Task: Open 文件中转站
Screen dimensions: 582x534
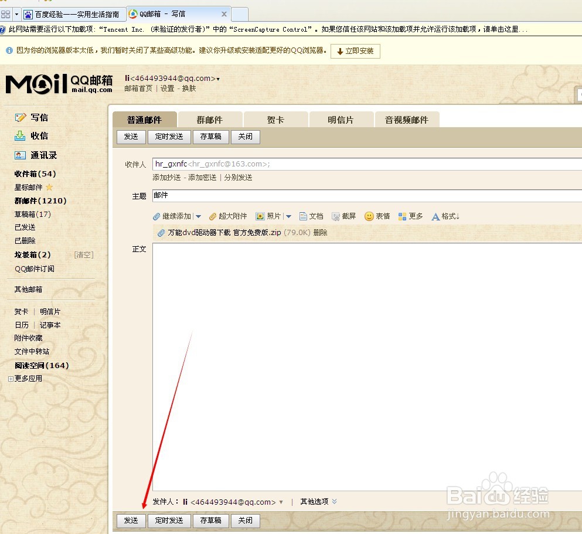Action: coord(32,352)
